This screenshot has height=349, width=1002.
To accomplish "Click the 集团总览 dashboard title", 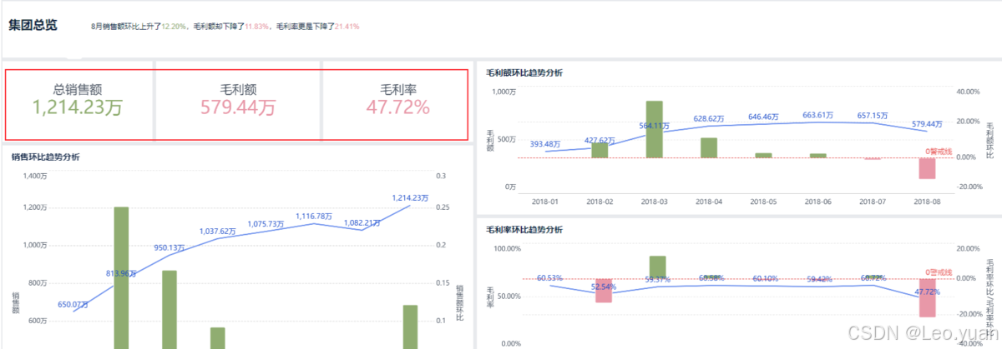I will point(33,25).
